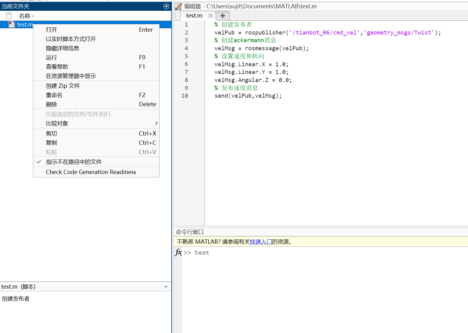
Task: Toggle 指示不在路径中的文件 checkmark option
Action: coord(96,162)
